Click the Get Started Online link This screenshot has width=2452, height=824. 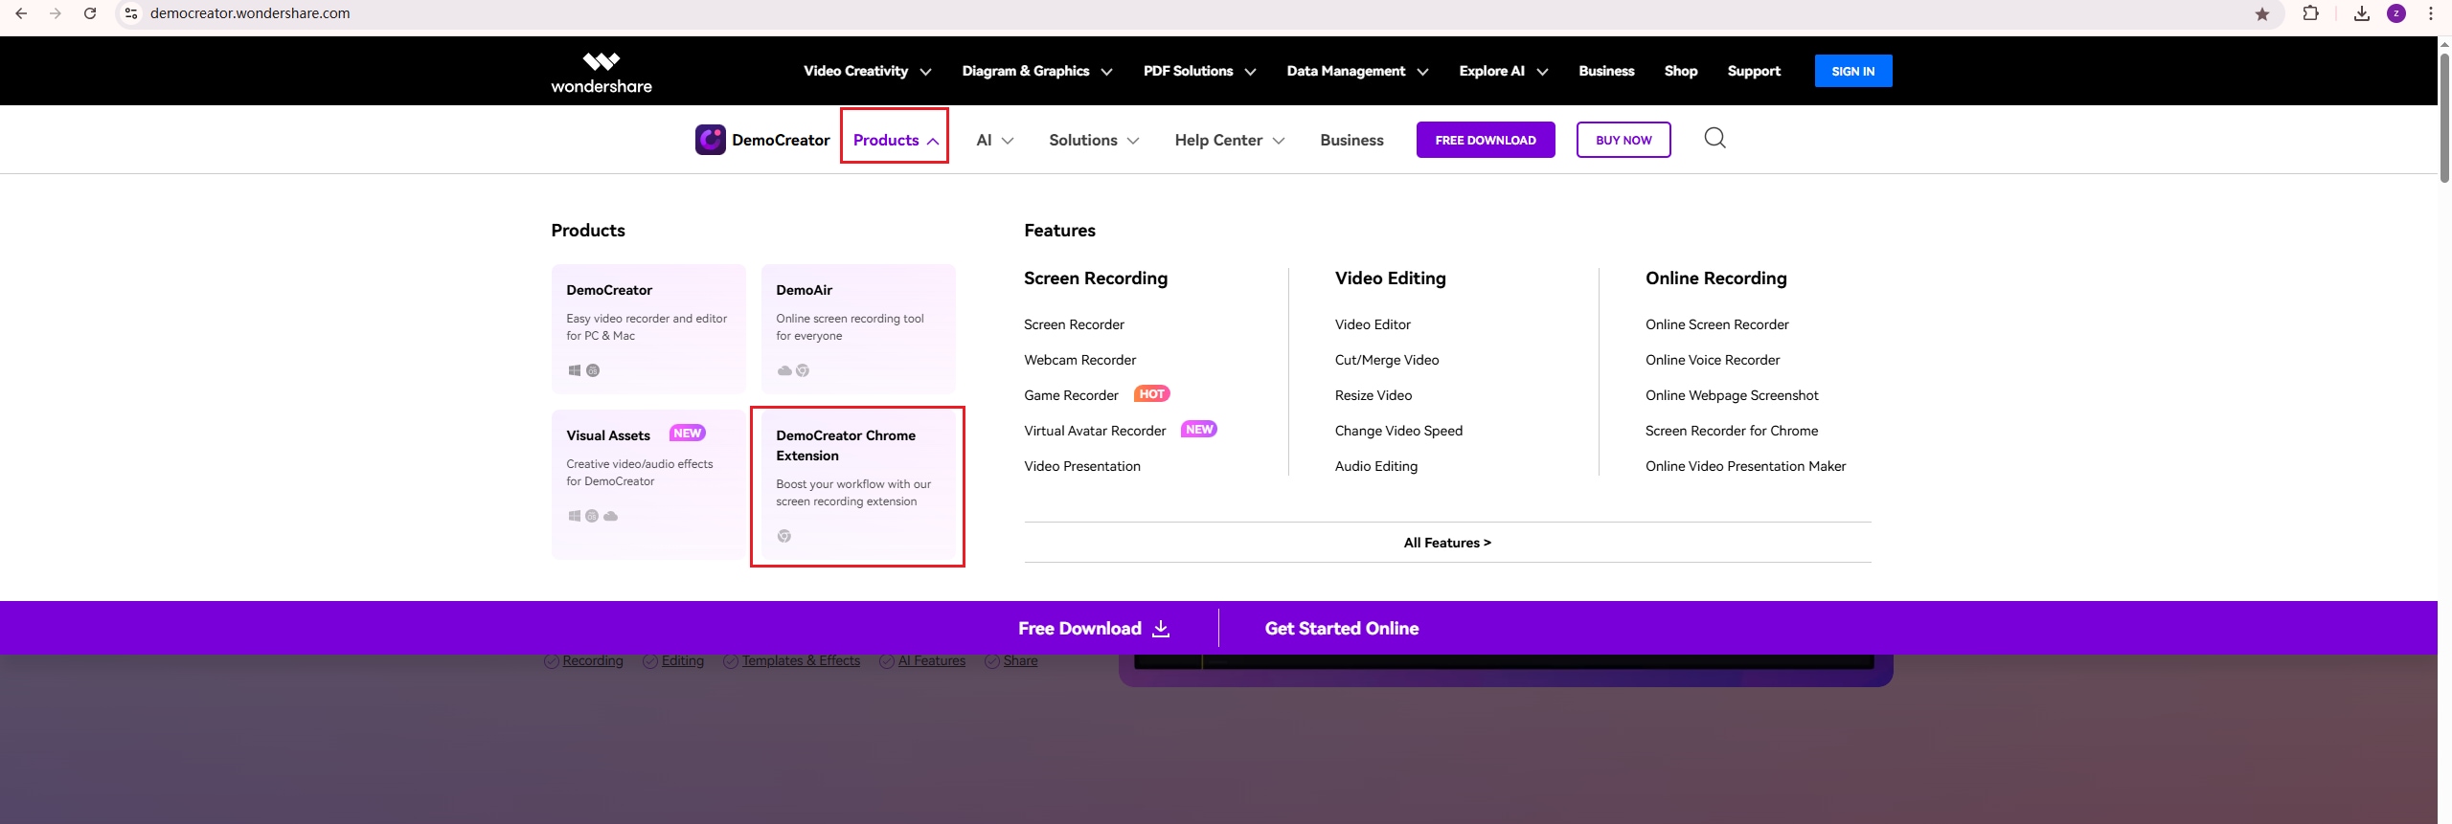[1341, 629]
